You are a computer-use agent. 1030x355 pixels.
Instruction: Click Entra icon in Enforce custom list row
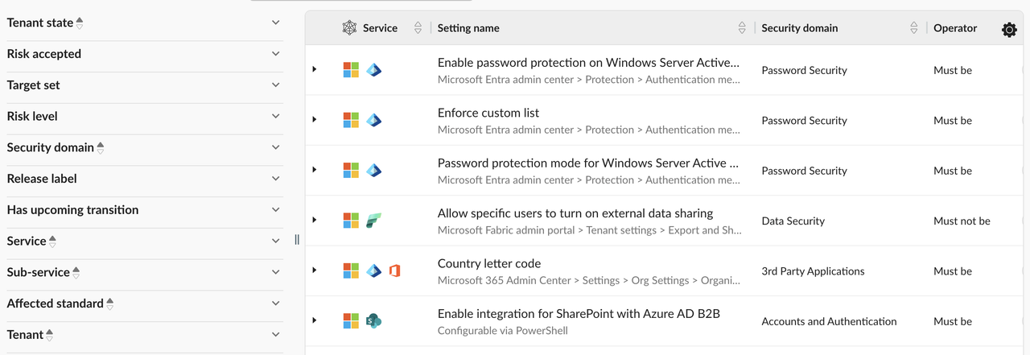[373, 121]
